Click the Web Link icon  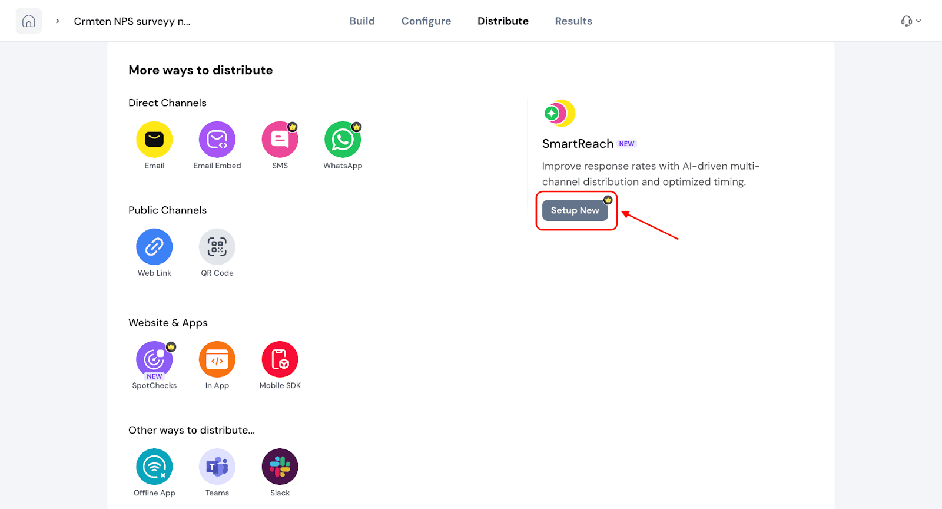154,247
